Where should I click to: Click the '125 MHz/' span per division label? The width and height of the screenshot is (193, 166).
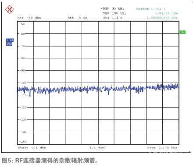click(97, 148)
